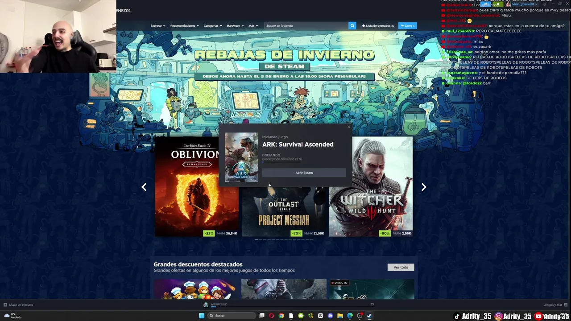Click carousel page indicator dots
Image resolution: width=571 pixels, height=321 pixels.
284,240
